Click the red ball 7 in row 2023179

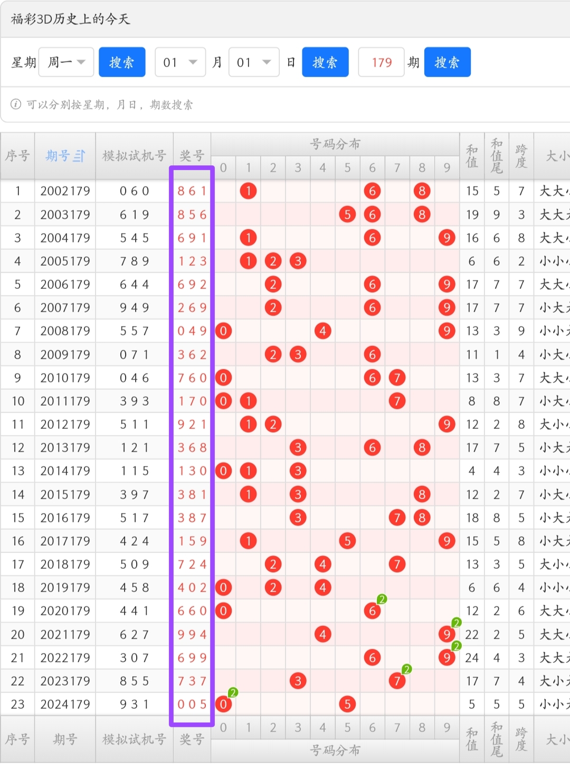[397, 681]
